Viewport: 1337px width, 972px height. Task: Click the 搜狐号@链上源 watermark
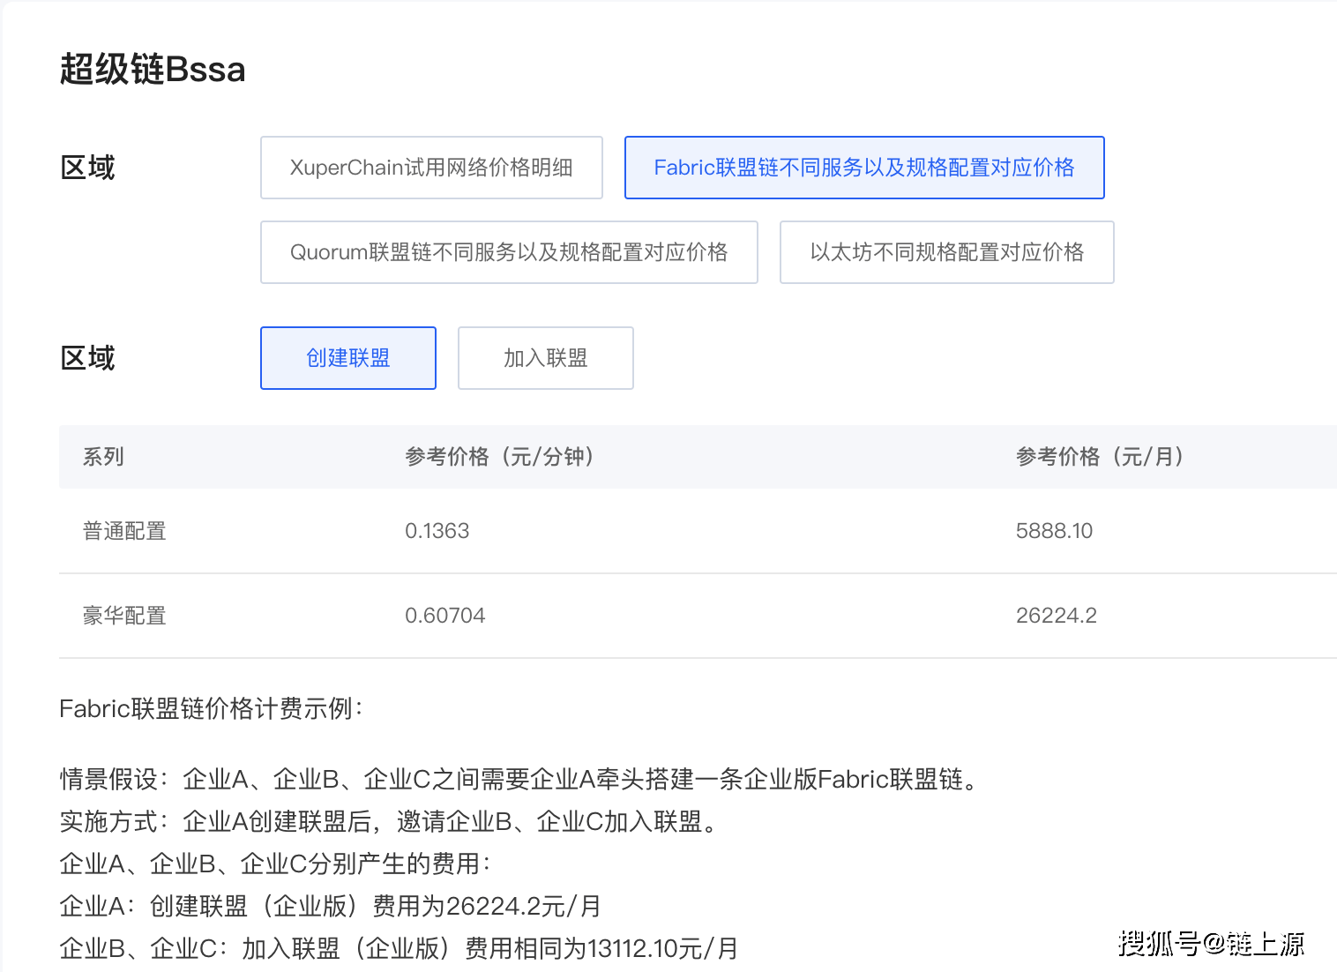click(x=1211, y=944)
